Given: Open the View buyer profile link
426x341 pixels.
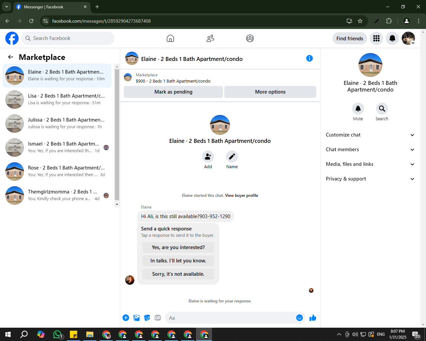Looking at the screenshot, I should (242, 195).
